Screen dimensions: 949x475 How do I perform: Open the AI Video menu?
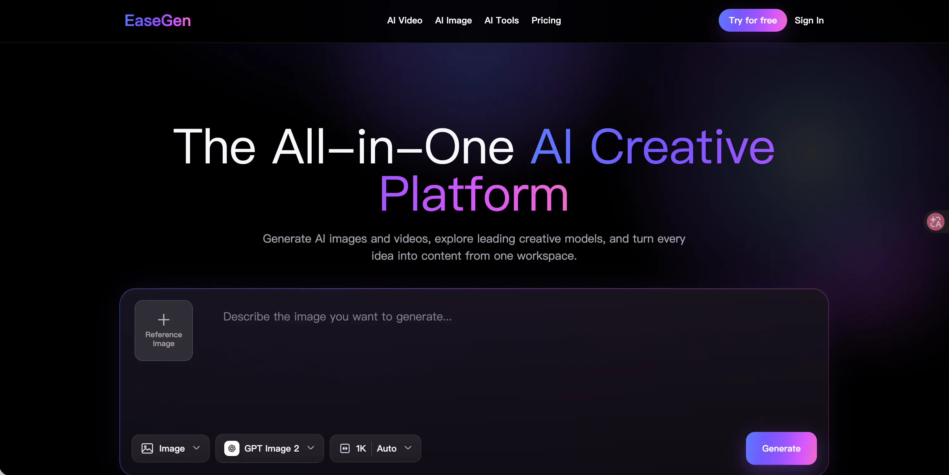(x=404, y=21)
